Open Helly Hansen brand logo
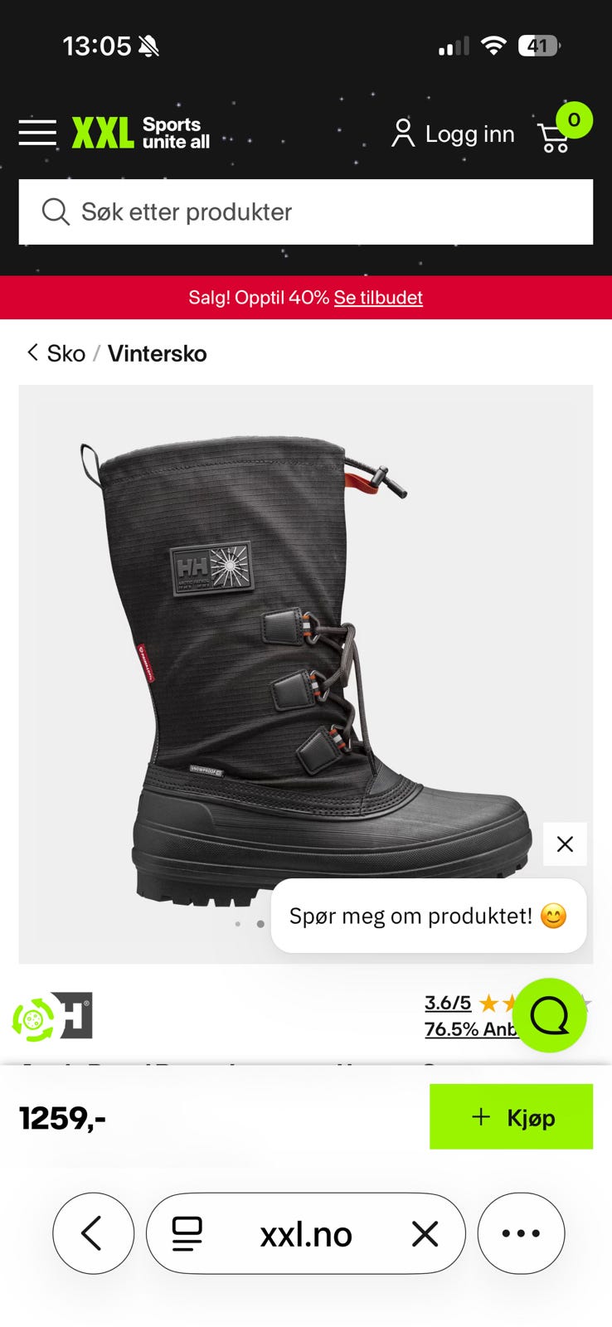 pyautogui.click(x=73, y=1015)
